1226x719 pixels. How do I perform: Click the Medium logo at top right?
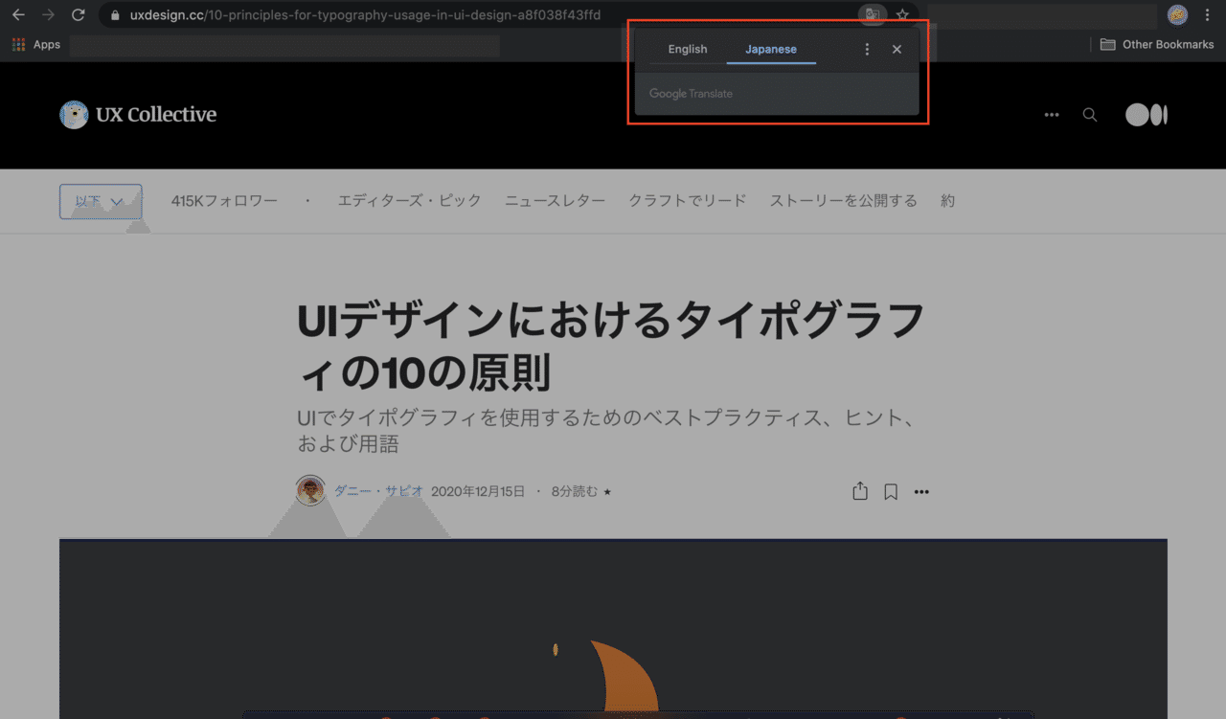(1146, 114)
